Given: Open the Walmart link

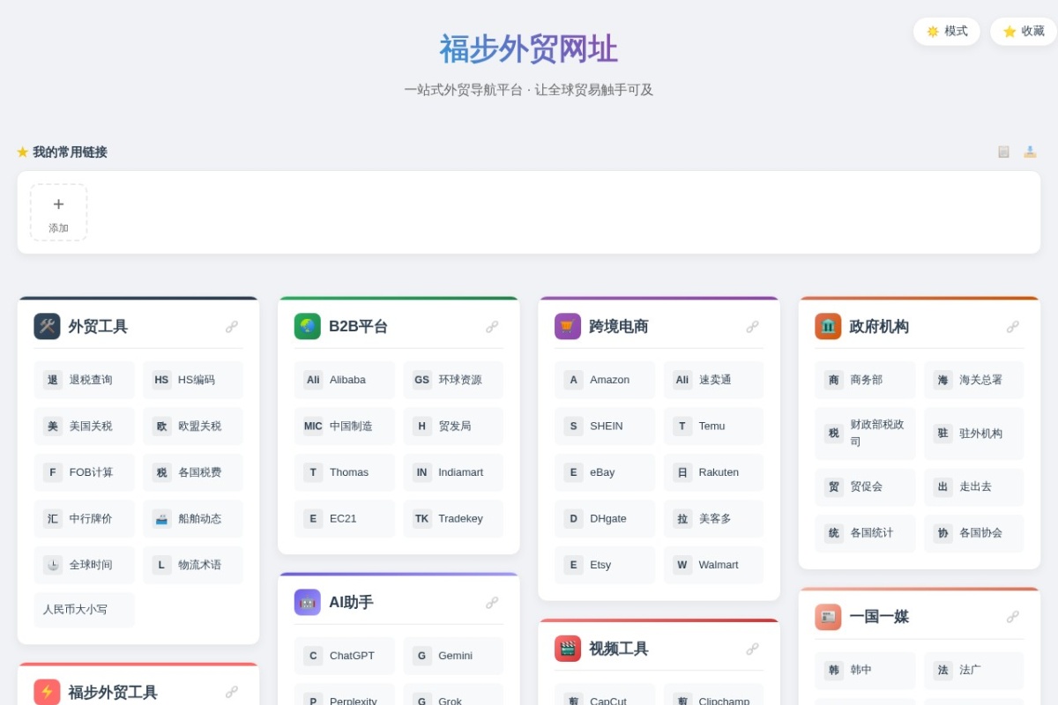Looking at the screenshot, I should [714, 565].
